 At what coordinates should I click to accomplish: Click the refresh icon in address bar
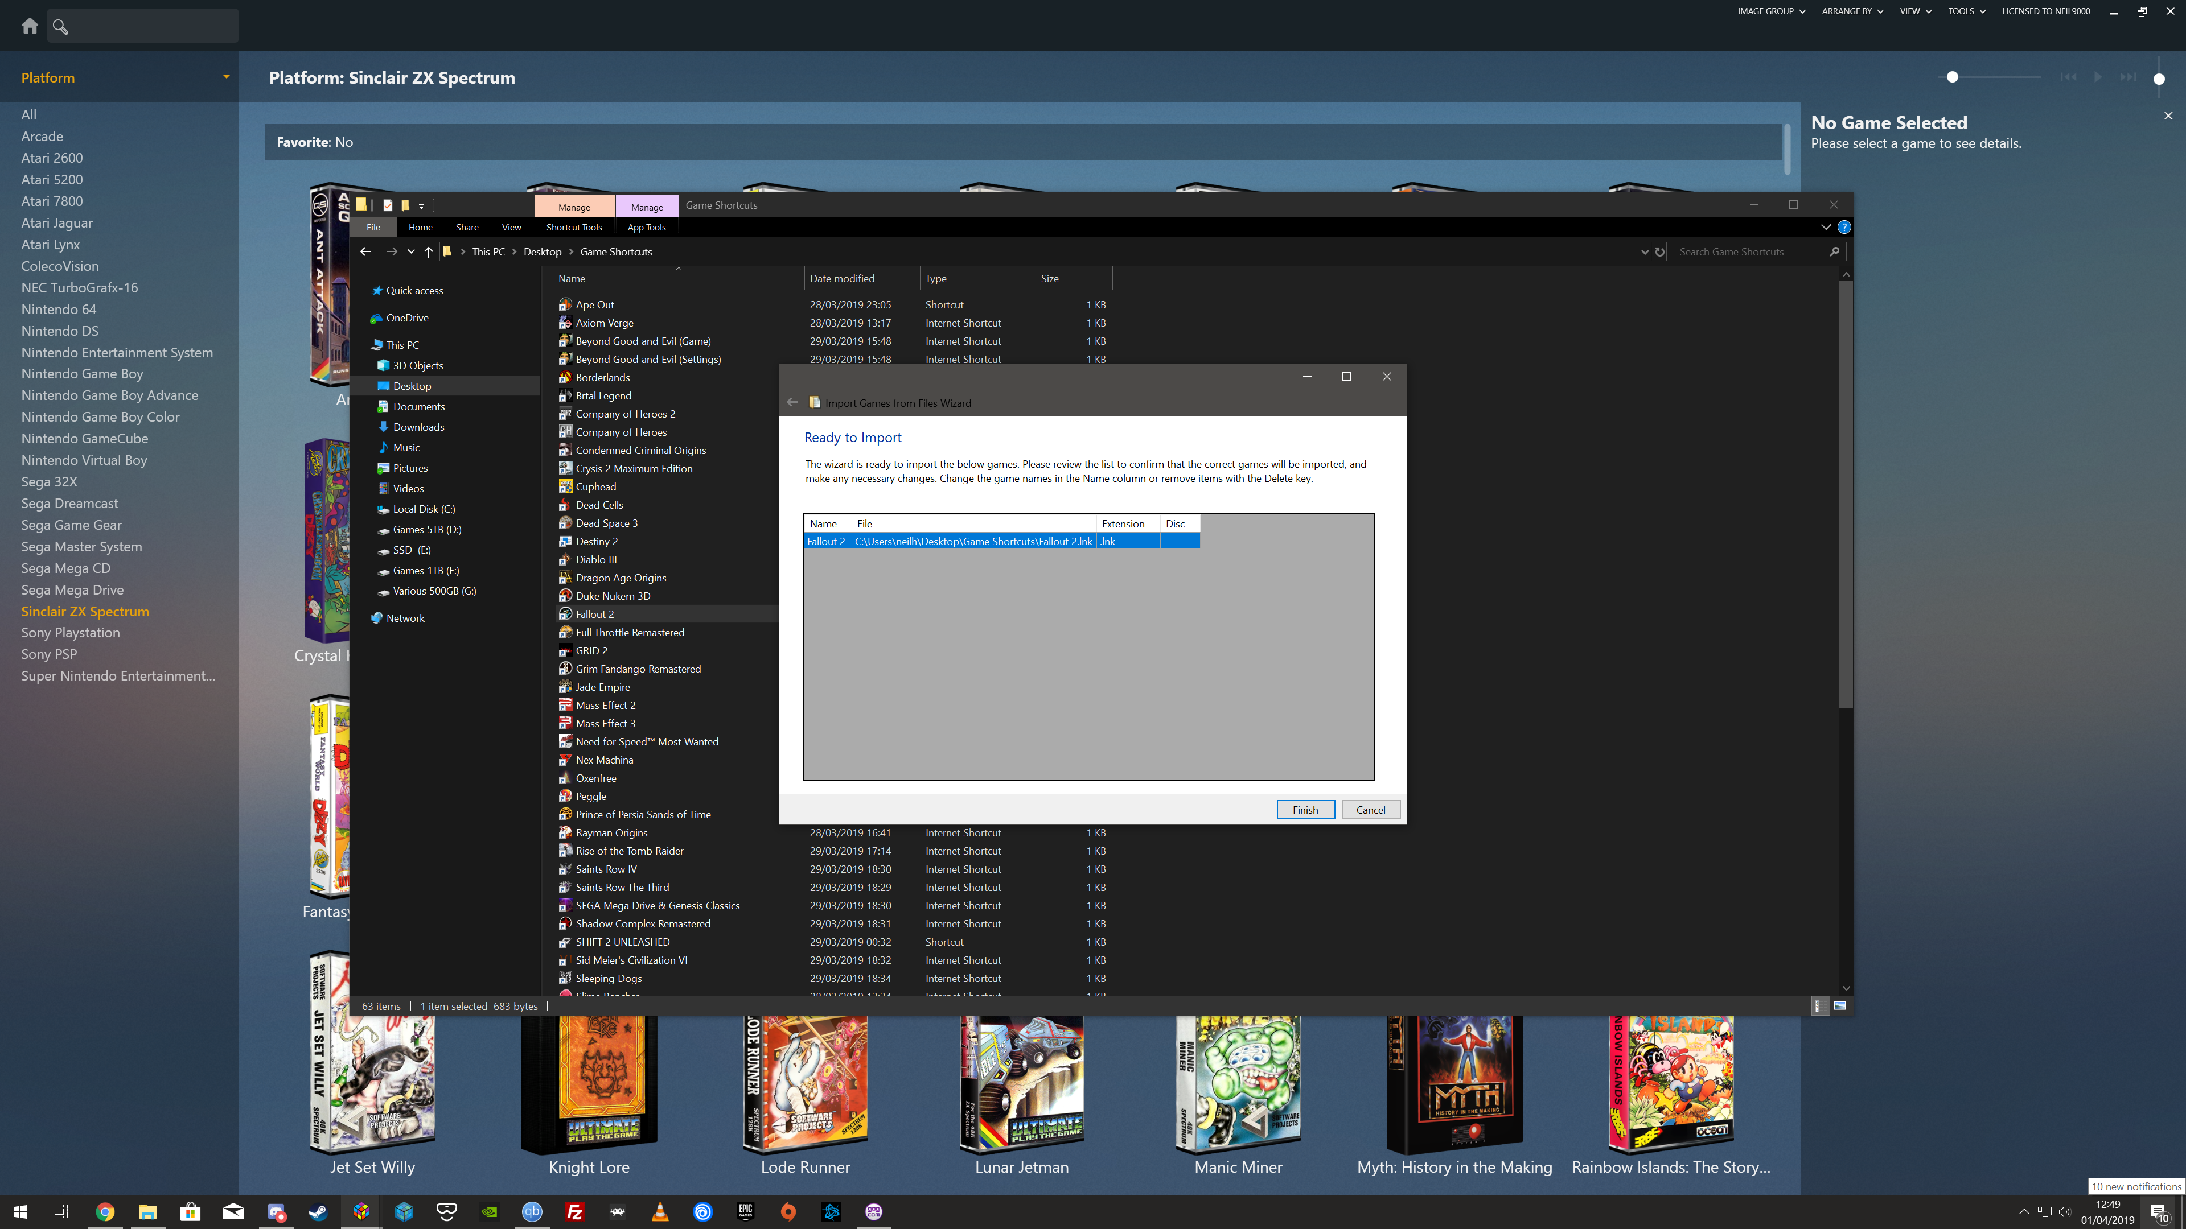pyautogui.click(x=1660, y=252)
